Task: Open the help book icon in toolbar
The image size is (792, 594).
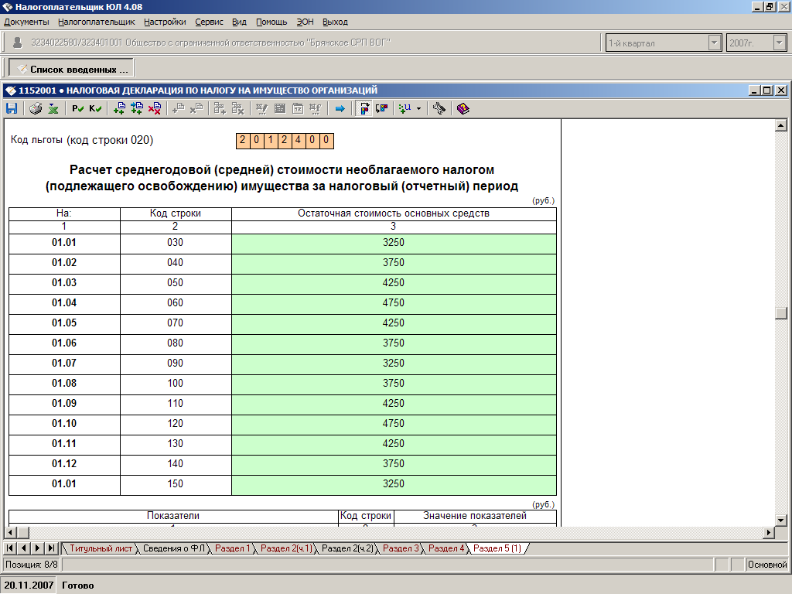Action: (x=463, y=109)
